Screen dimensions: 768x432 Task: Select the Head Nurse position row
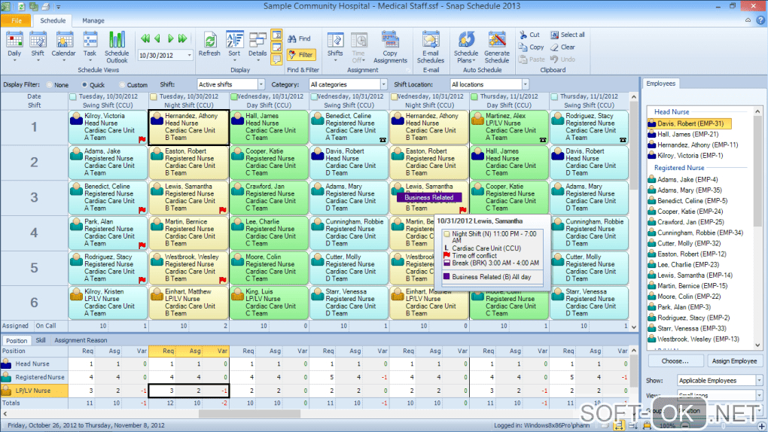34,364
